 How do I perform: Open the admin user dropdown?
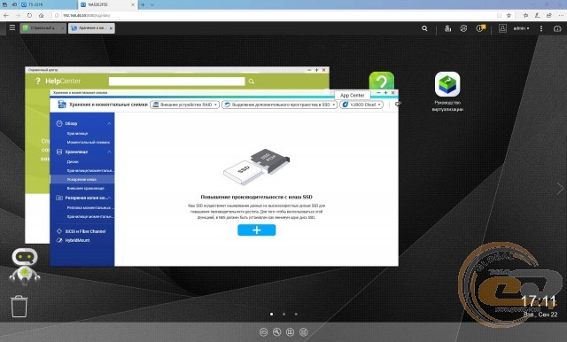click(521, 28)
